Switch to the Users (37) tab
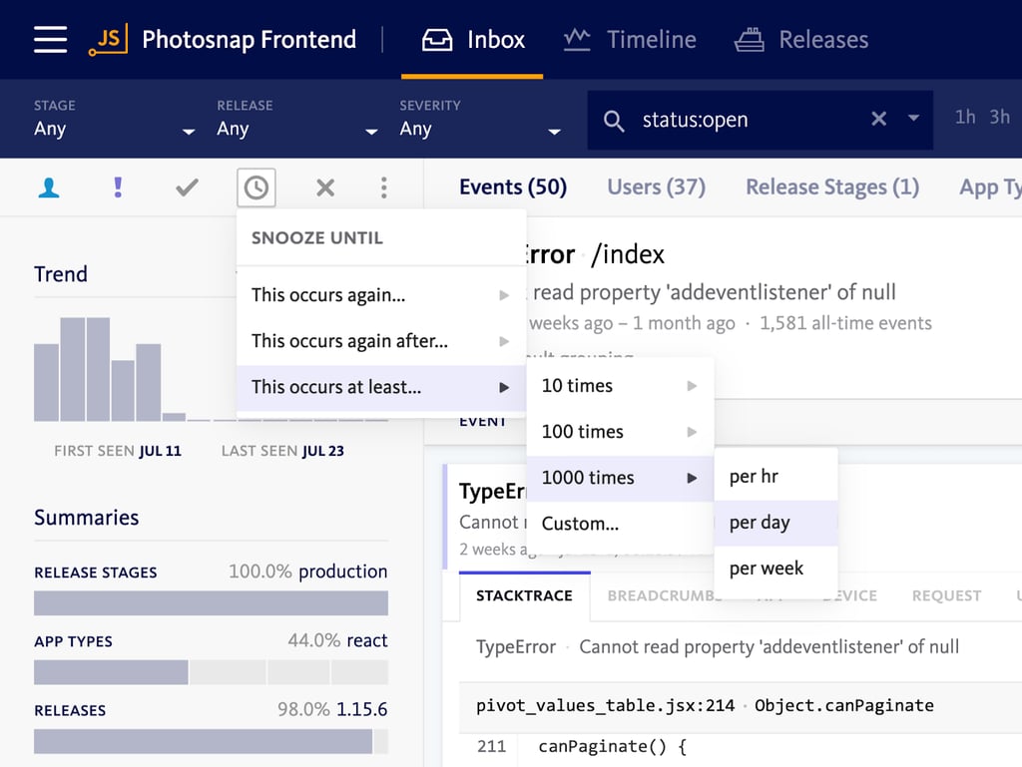Image resolution: width=1022 pixels, height=767 pixels. point(656,188)
